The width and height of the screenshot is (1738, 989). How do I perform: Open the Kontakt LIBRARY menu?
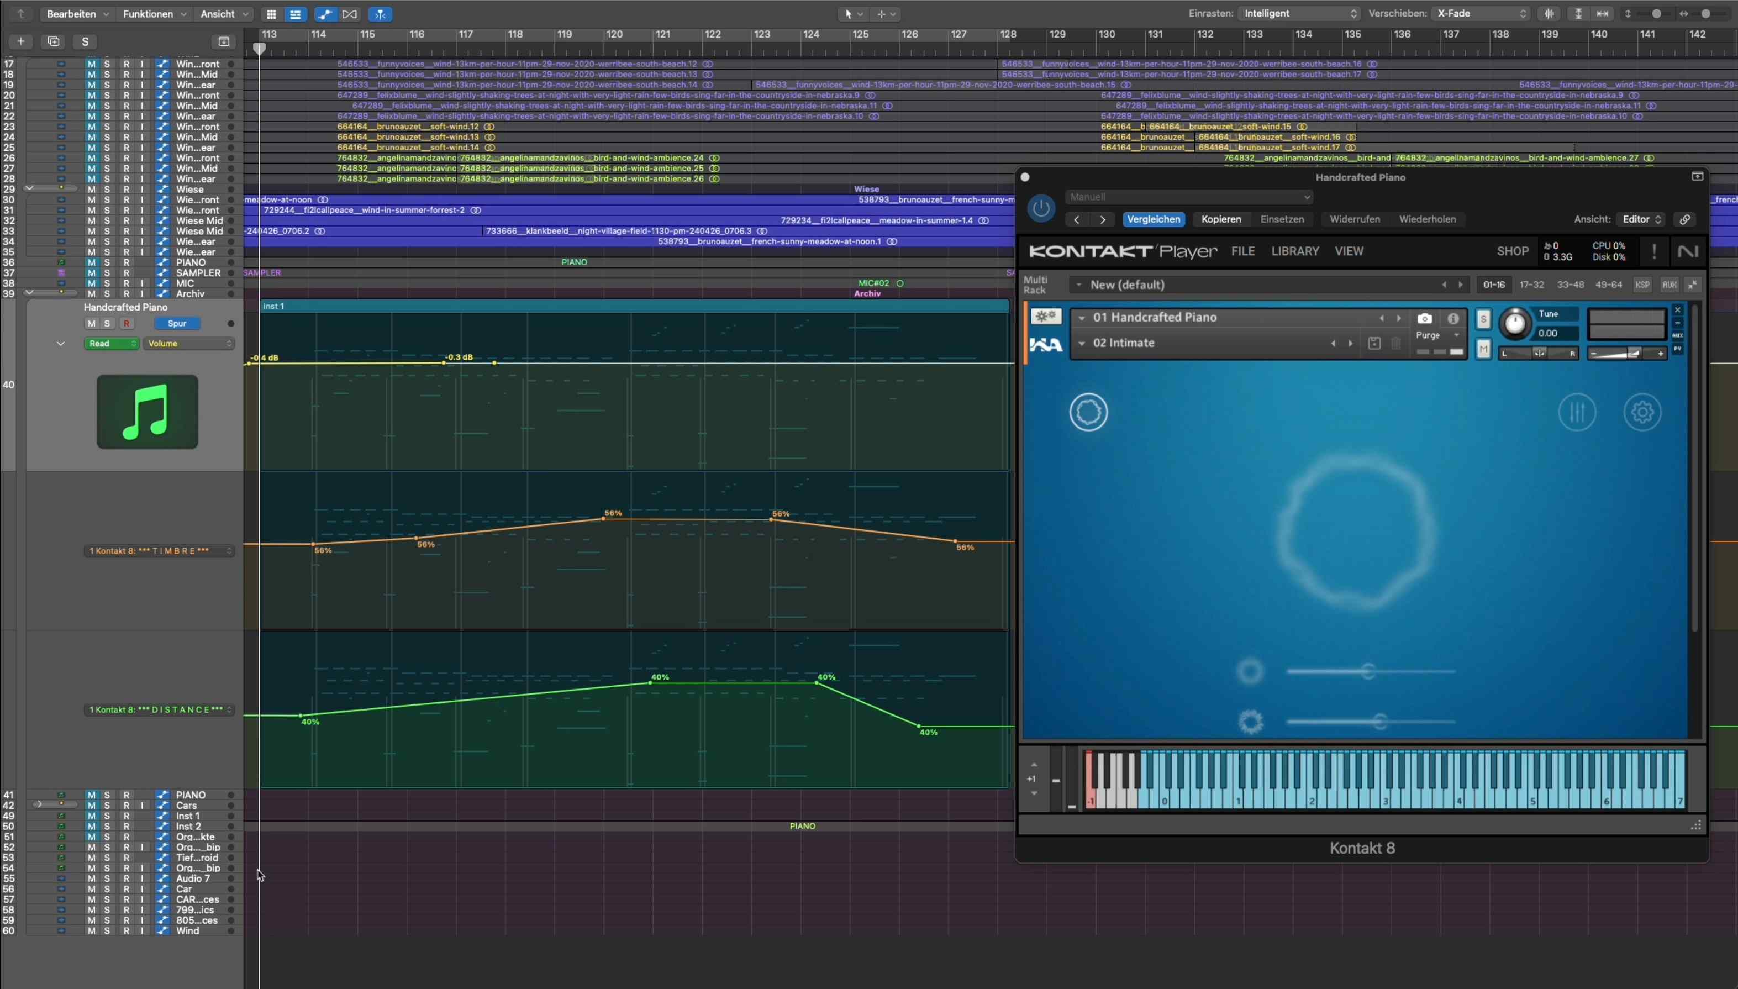click(1294, 251)
